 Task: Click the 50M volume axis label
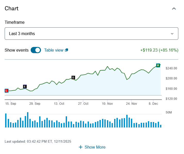pos(169,113)
